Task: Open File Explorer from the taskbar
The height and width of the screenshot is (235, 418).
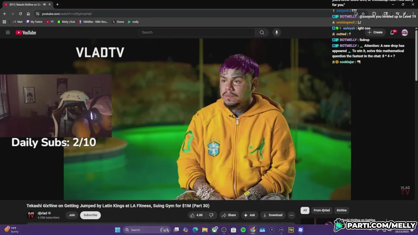Action: tap(205, 230)
